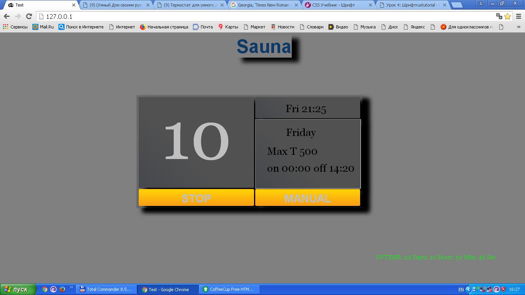Select the Test tab

point(42,5)
